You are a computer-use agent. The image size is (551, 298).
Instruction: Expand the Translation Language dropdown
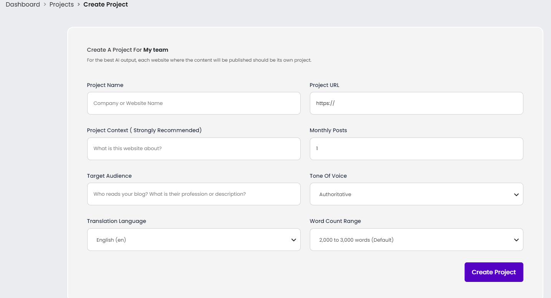pyautogui.click(x=194, y=240)
